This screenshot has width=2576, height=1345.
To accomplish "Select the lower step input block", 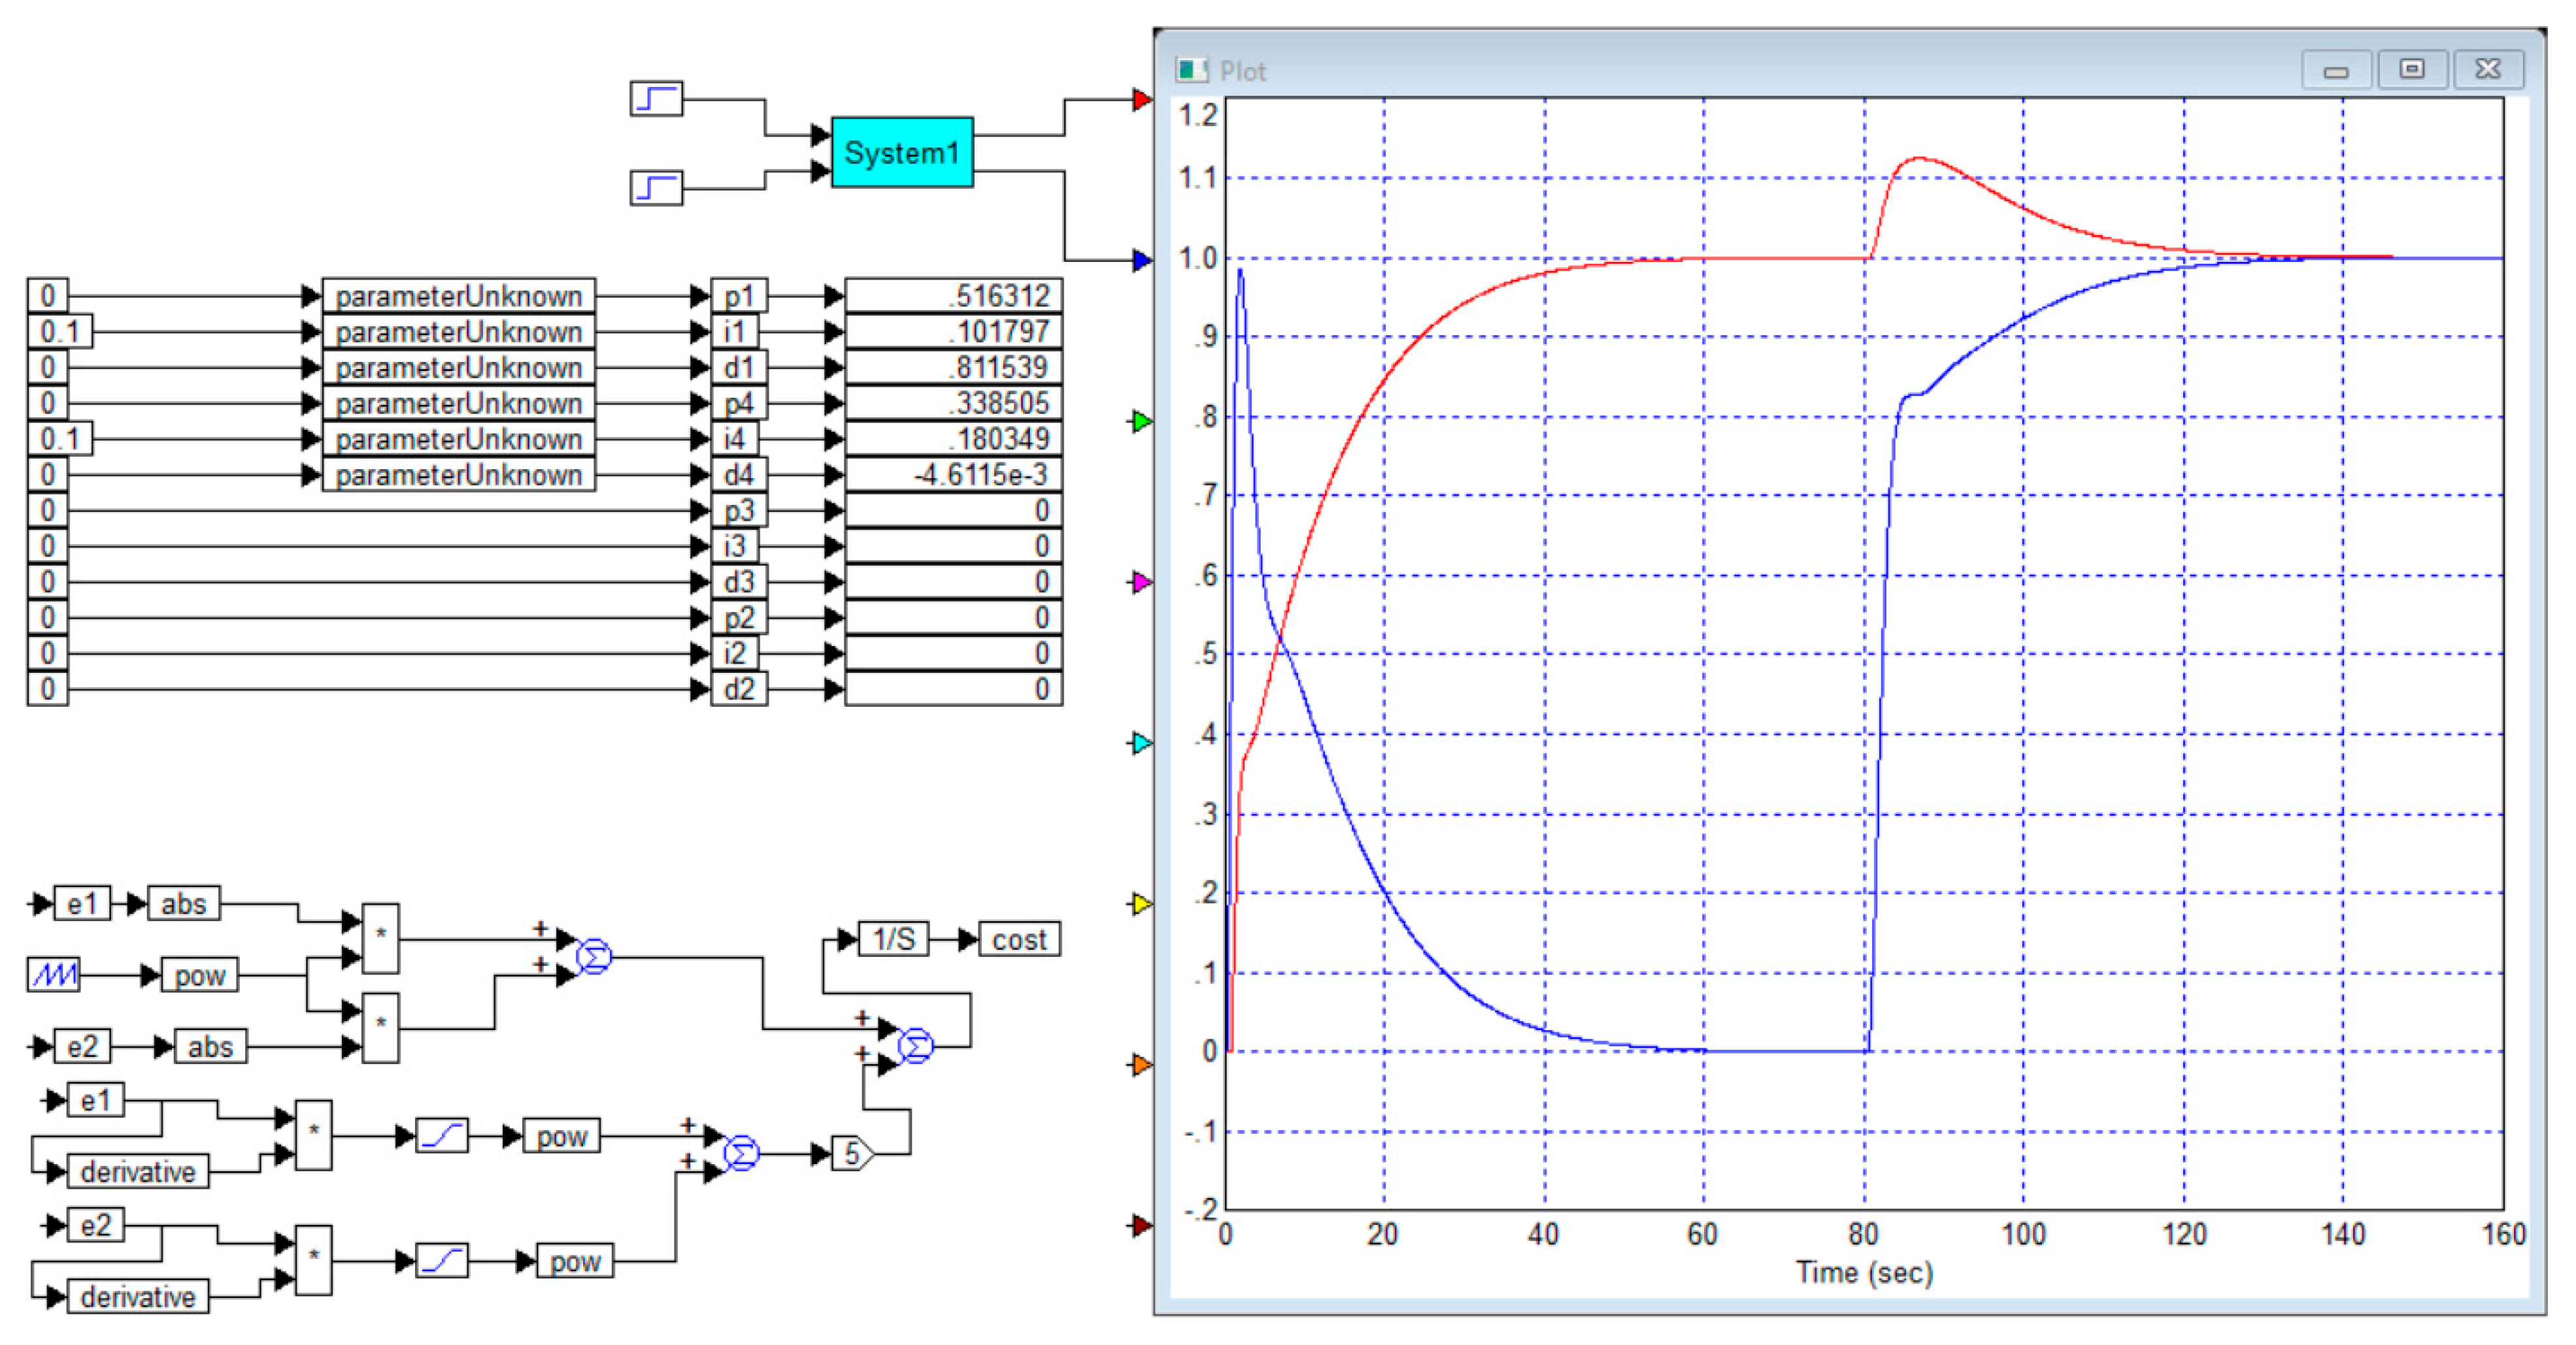I will point(656,187).
